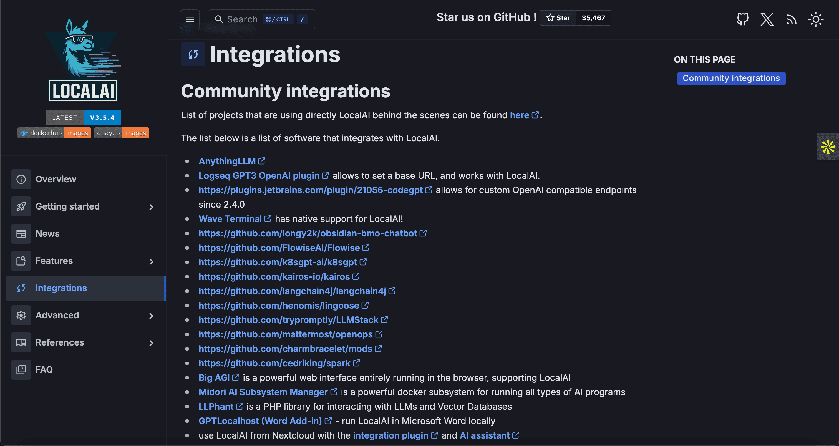The height and width of the screenshot is (446, 839).
Task: Click the Getting started rocket icon
Action: pos(21,206)
